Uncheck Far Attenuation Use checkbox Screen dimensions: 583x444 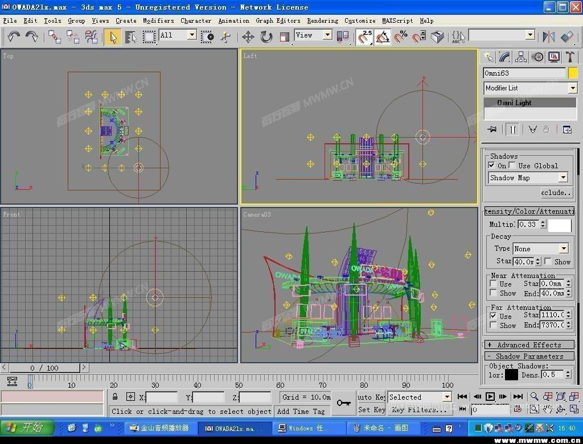click(x=494, y=316)
